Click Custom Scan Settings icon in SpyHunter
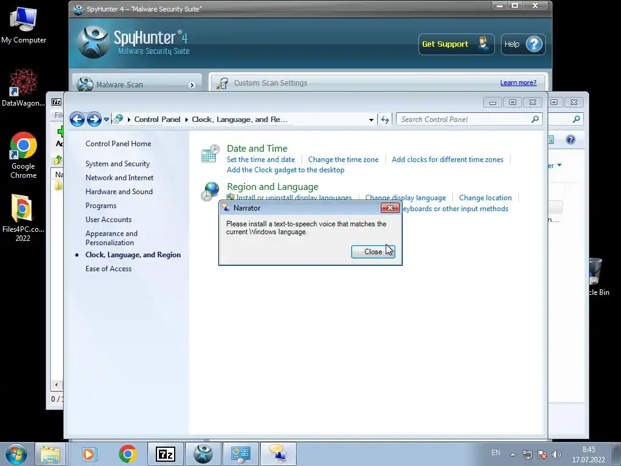Image resolution: width=621 pixels, height=466 pixels. [x=222, y=83]
